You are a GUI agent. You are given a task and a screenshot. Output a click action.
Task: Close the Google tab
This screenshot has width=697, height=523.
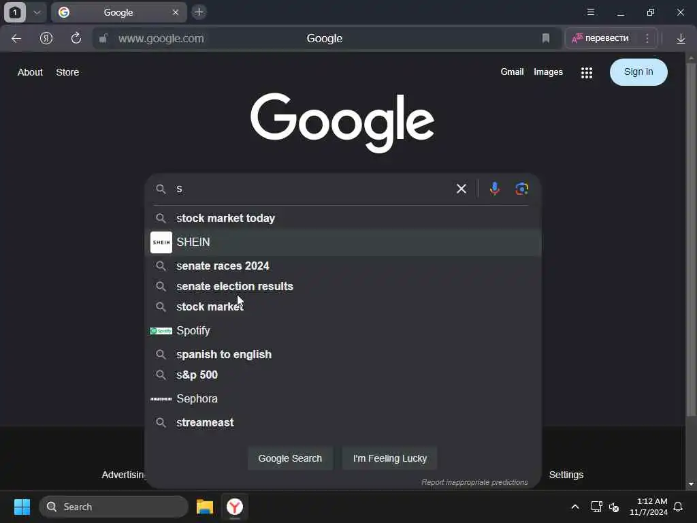click(175, 12)
